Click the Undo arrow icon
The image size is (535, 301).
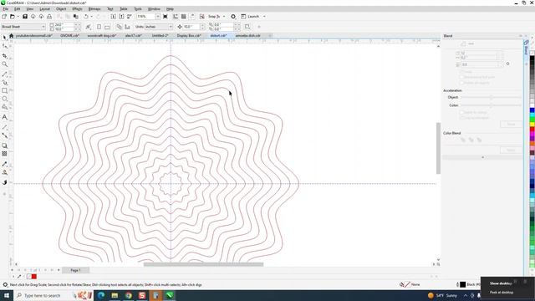pyautogui.click(x=86, y=17)
